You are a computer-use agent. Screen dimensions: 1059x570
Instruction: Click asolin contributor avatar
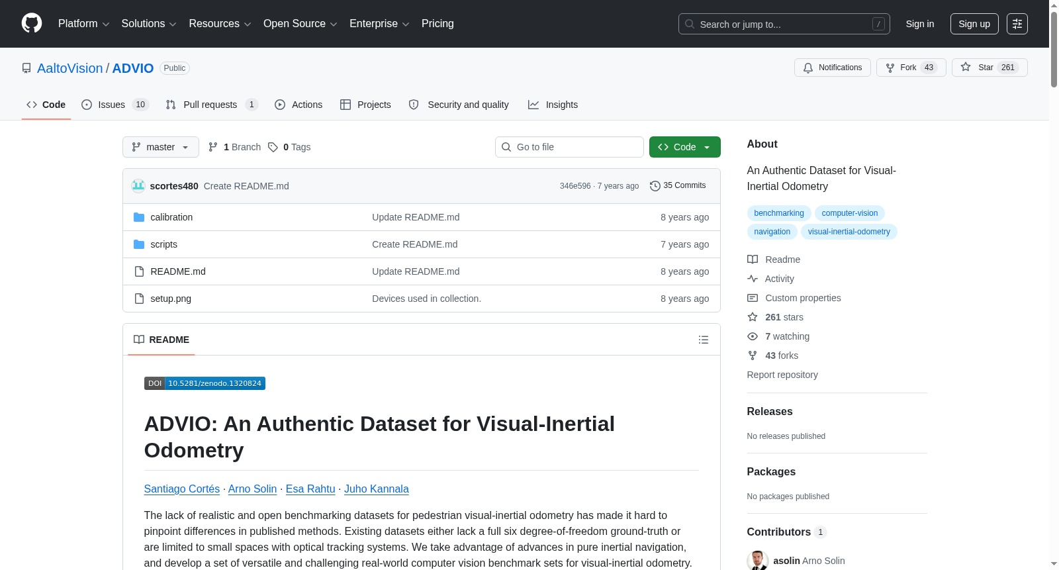click(757, 561)
